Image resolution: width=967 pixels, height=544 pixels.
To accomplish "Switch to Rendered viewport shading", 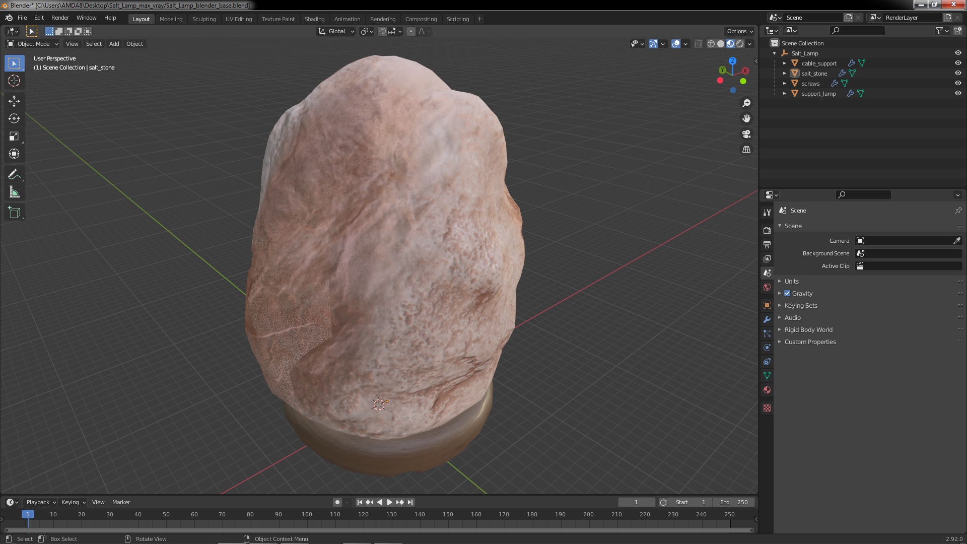I will click(740, 44).
